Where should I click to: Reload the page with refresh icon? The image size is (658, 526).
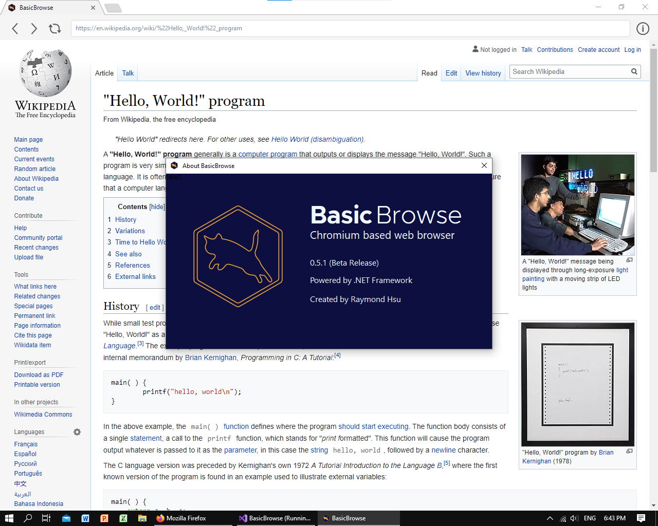tap(54, 28)
